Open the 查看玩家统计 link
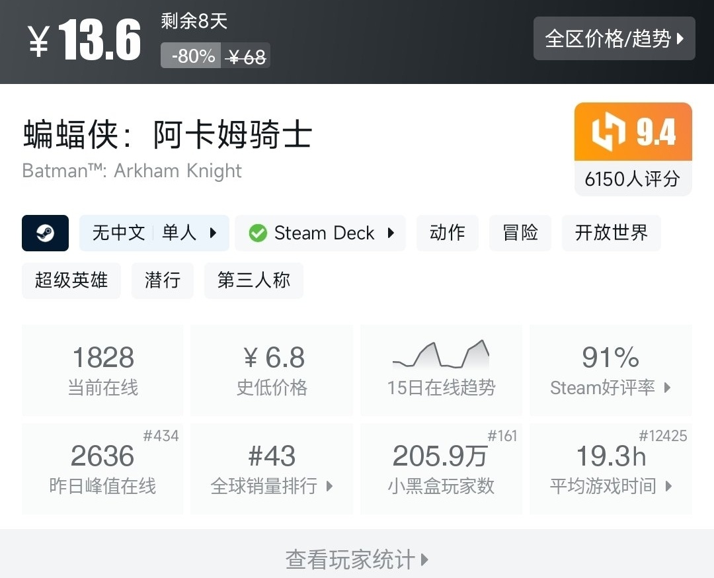 (x=357, y=559)
